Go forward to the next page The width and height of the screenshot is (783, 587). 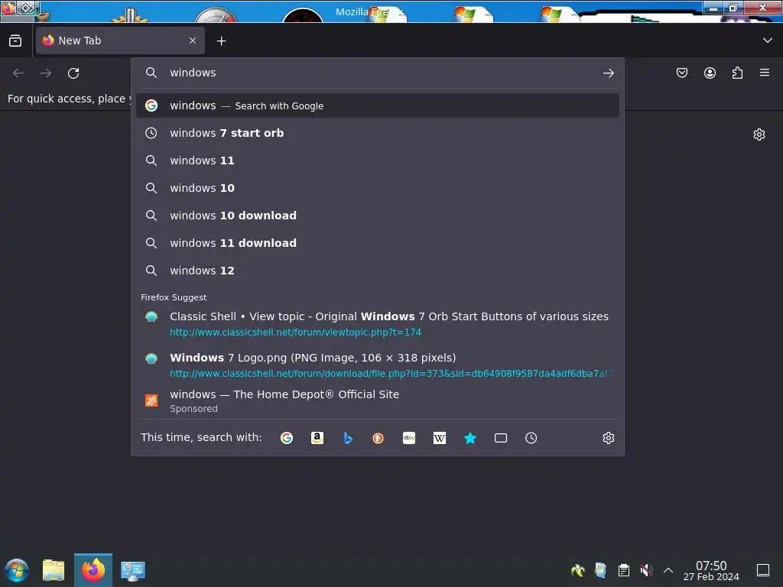[x=46, y=73]
